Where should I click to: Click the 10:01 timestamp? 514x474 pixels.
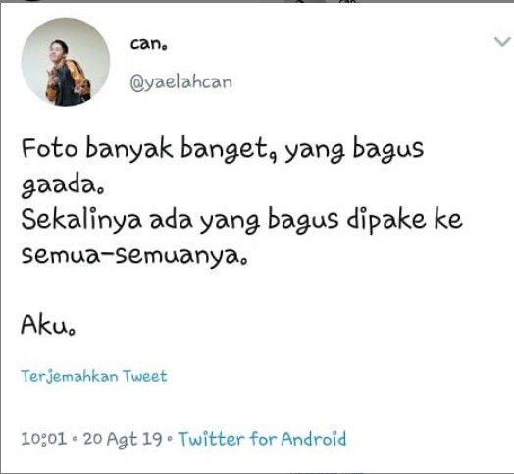(44, 439)
